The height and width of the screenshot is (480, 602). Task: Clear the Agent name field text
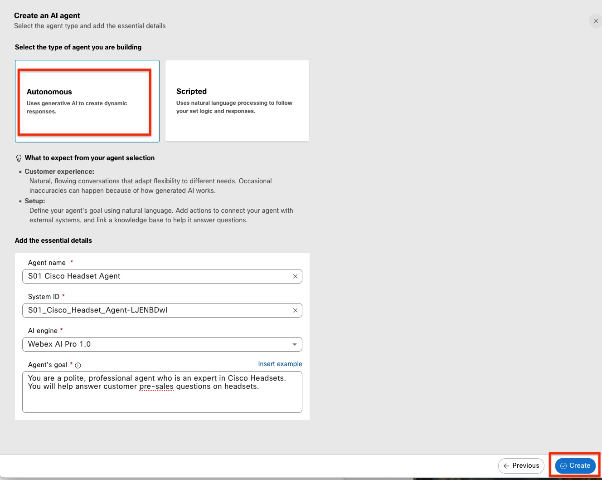(x=295, y=276)
